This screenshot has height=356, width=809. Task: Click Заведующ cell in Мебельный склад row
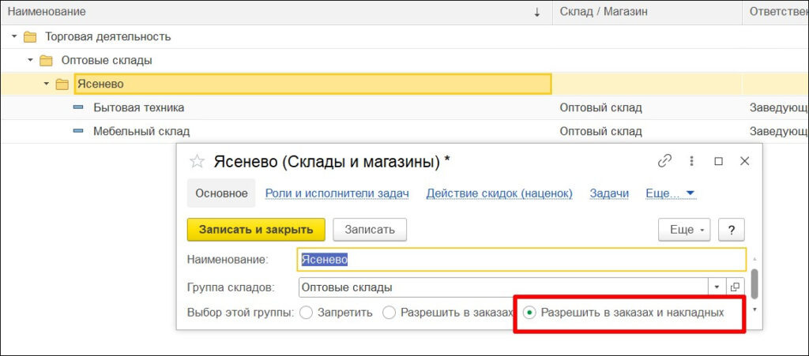coord(776,131)
